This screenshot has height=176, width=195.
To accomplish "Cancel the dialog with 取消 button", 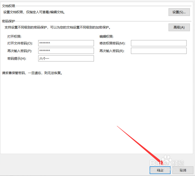I will click(x=183, y=170).
